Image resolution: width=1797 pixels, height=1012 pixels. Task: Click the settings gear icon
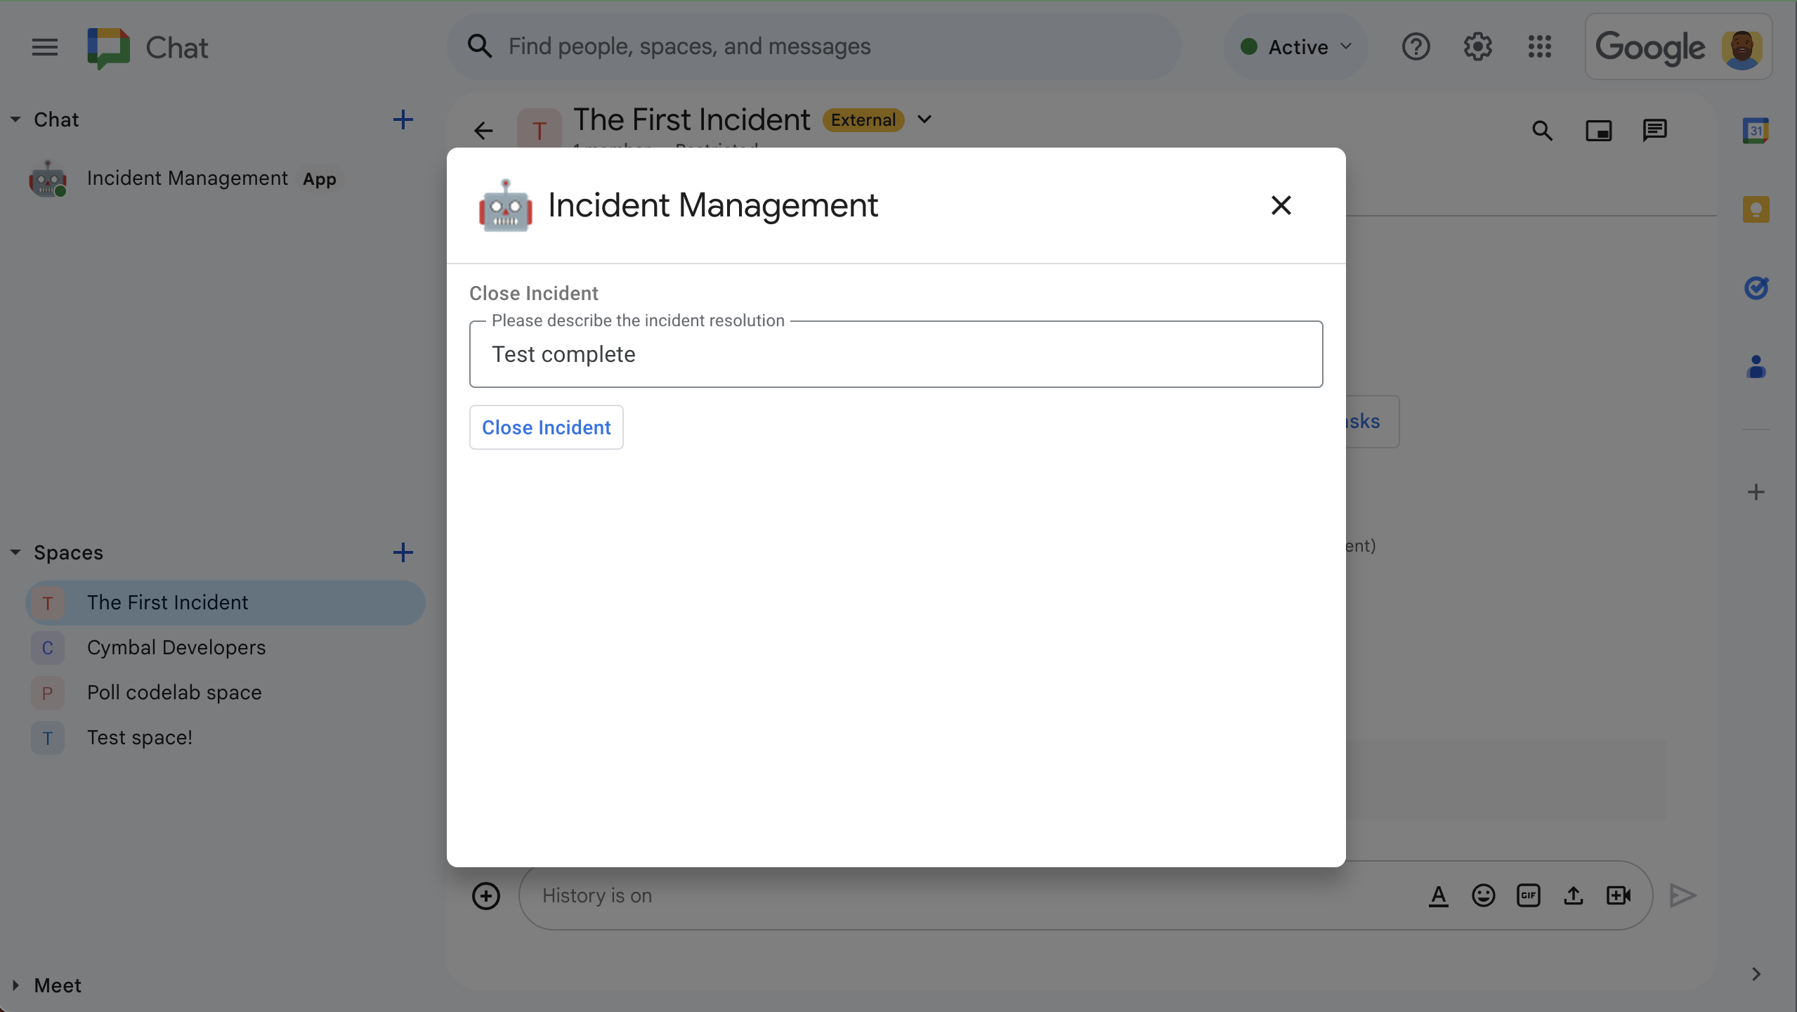[1477, 46]
